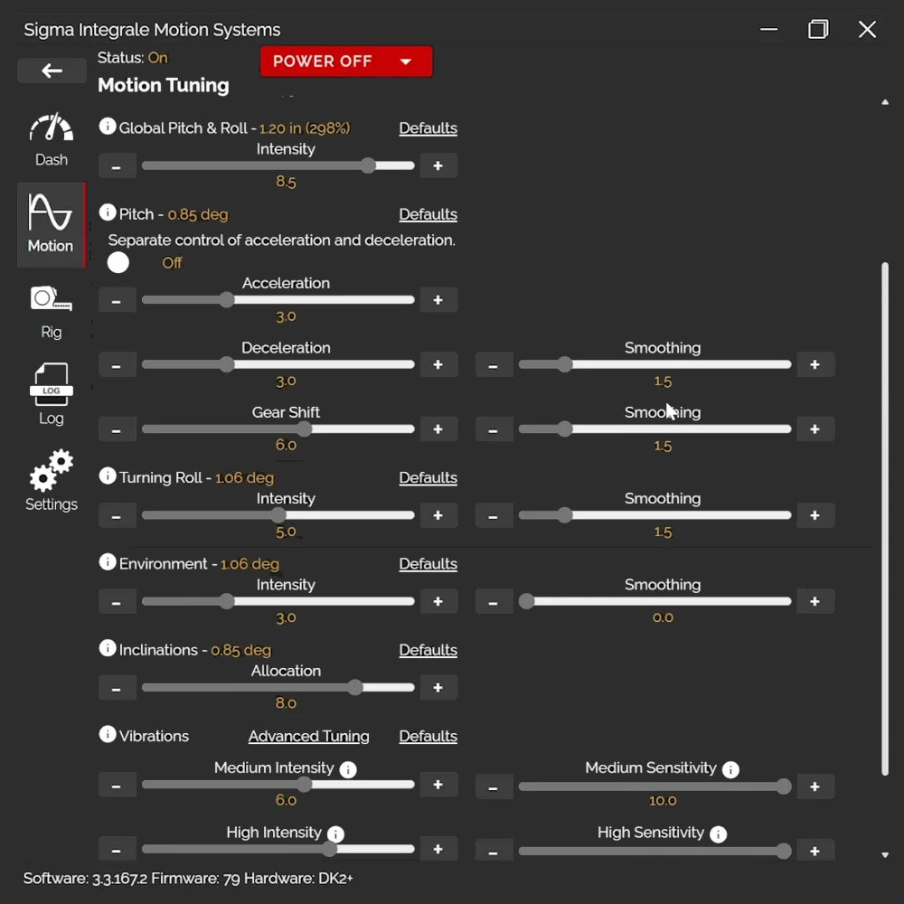Increase Global Pitch & Roll intensity with plus
904x904 pixels.
[438, 165]
